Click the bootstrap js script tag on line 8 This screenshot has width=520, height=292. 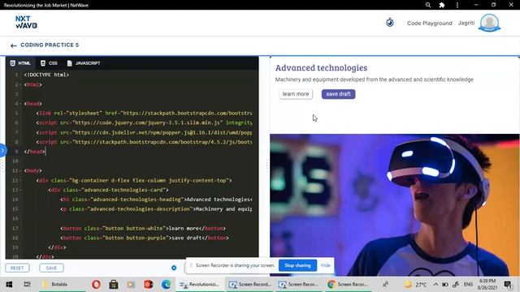tap(145, 142)
